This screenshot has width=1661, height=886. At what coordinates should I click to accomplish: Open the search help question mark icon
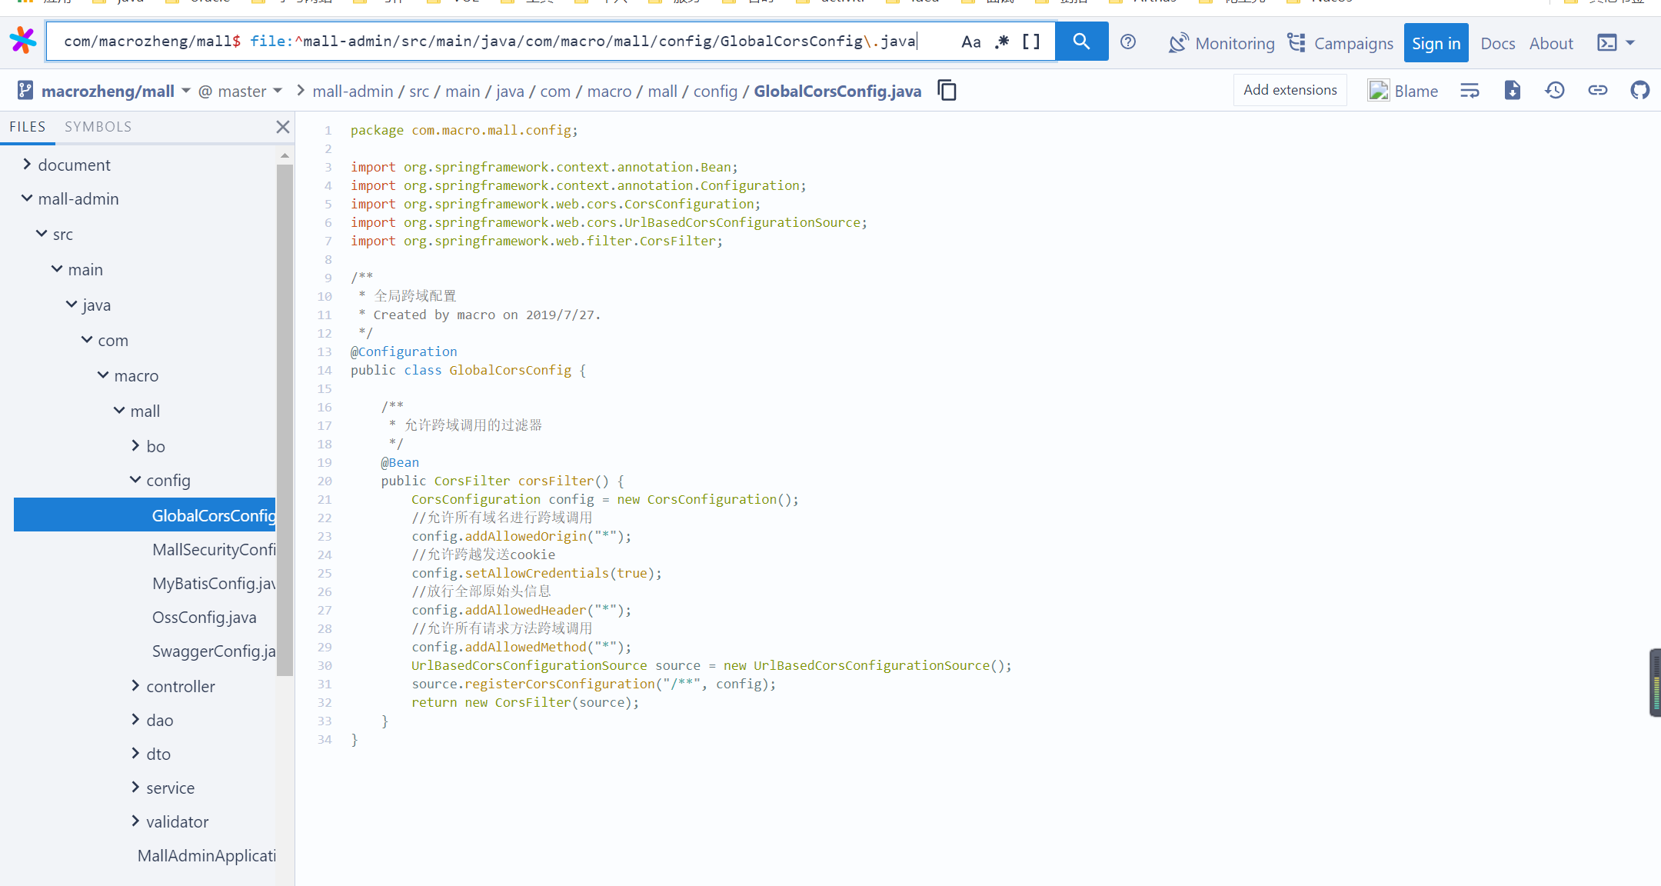[1128, 42]
